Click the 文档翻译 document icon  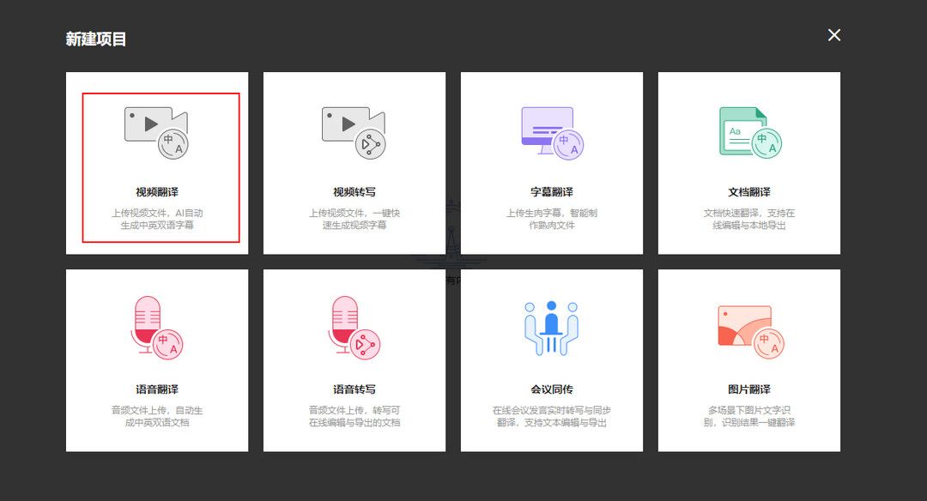750,132
